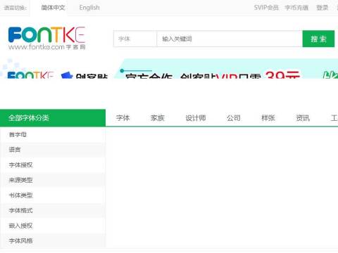Select the 语言 category row
338x253 pixels.
[53, 150]
